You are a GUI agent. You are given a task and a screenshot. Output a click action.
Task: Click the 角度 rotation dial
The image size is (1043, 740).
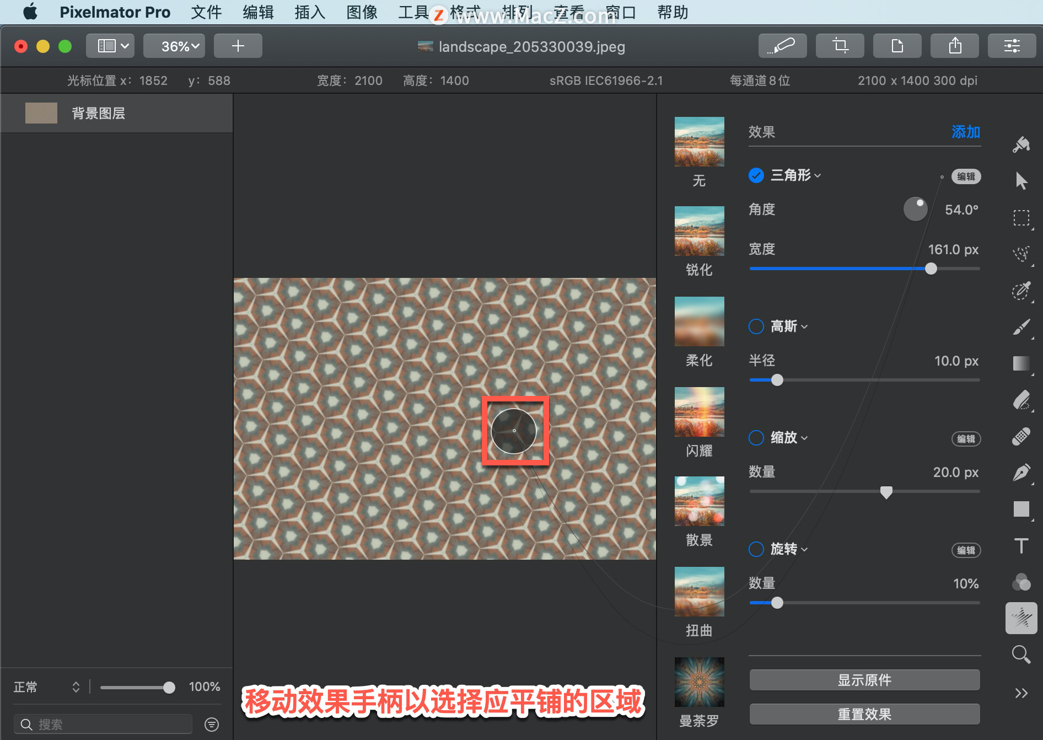coord(915,210)
